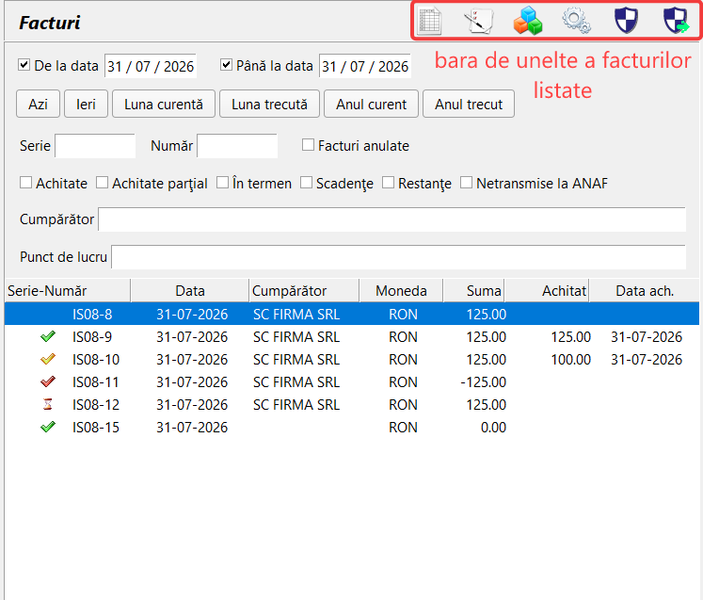
Task: Sort by the Serie-Număr column header
Action: (x=68, y=291)
